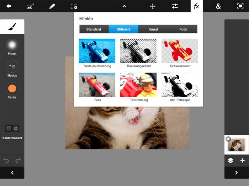The image size is (249, 186).
Task: Expand the right layers panel arrow
Action: (x=237, y=173)
